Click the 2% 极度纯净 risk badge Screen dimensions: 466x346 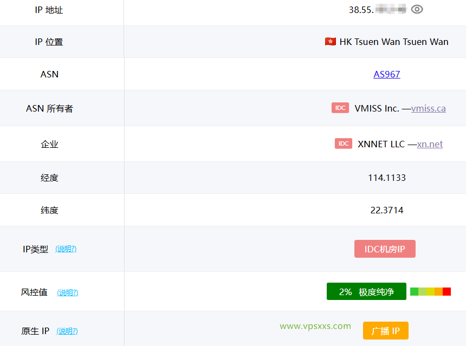pyautogui.click(x=366, y=291)
